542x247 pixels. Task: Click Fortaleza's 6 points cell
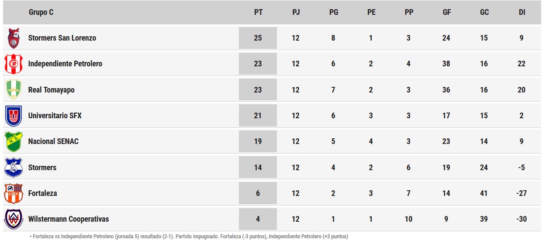pos(258,193)
